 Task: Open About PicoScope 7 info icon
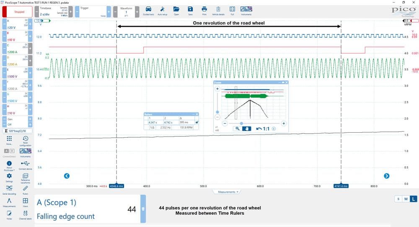coord(9,165)
